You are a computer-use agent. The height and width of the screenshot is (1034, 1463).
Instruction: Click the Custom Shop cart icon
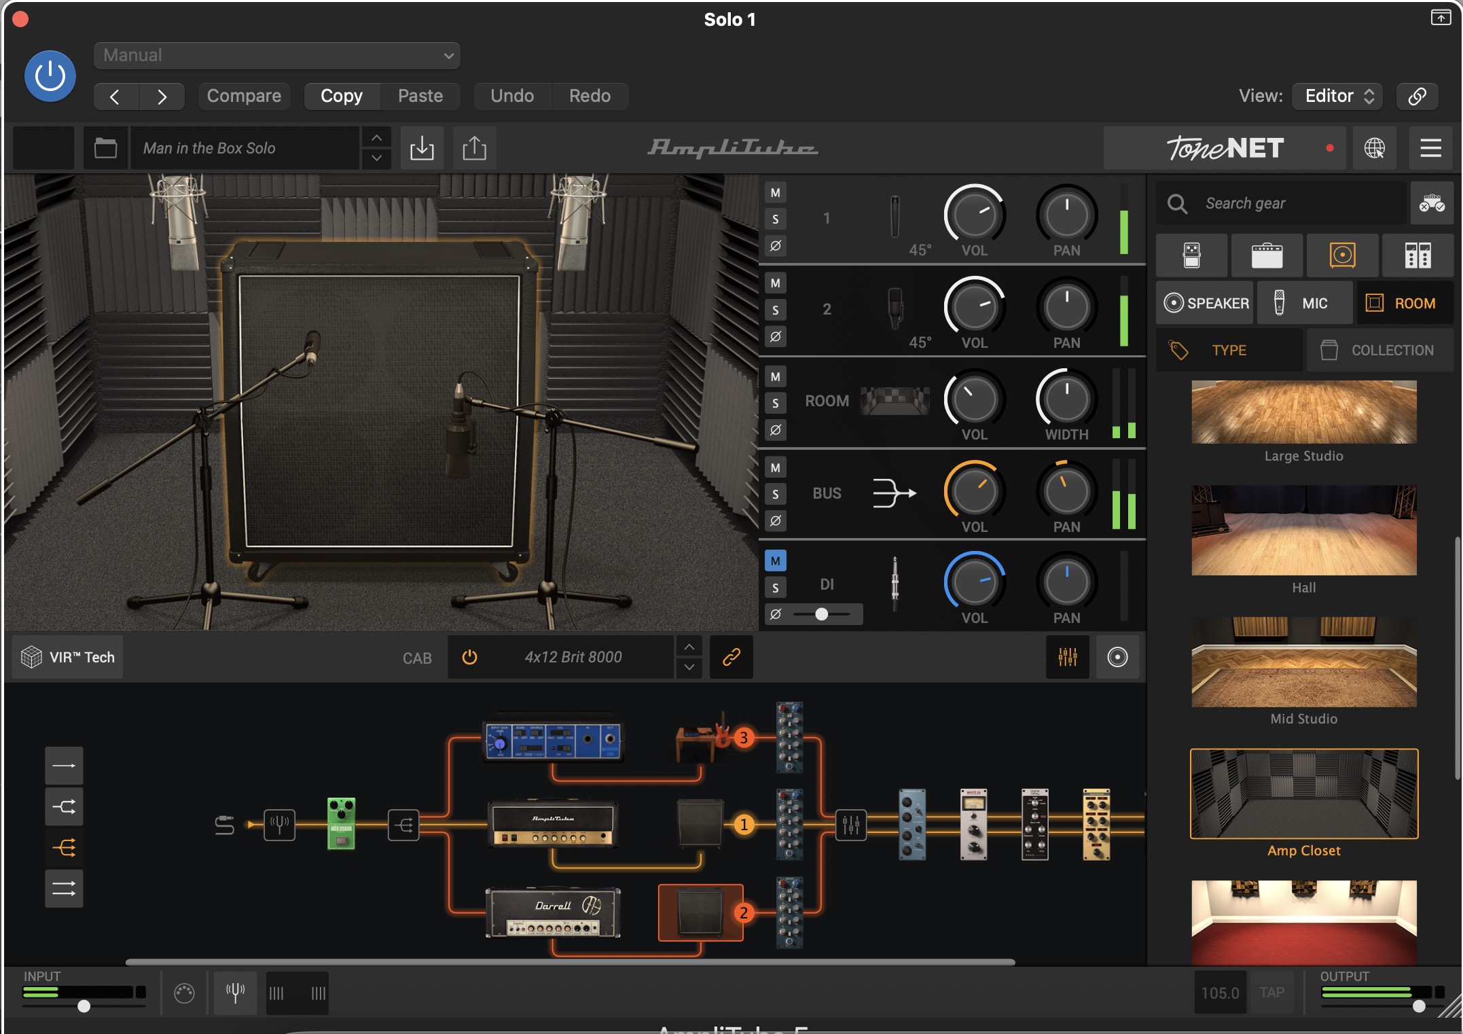(1432, 203)
